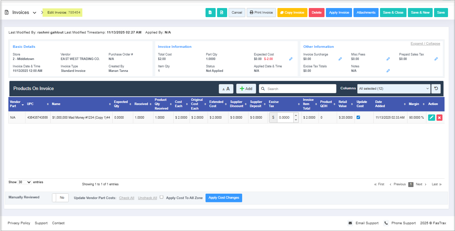Click the reset columns refresh icon

pos(436,89)
